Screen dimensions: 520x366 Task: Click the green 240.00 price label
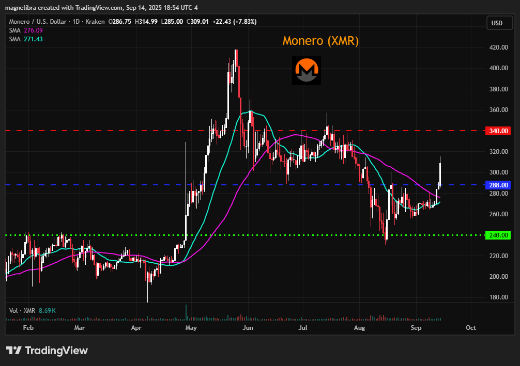click(x=498, y=235)
